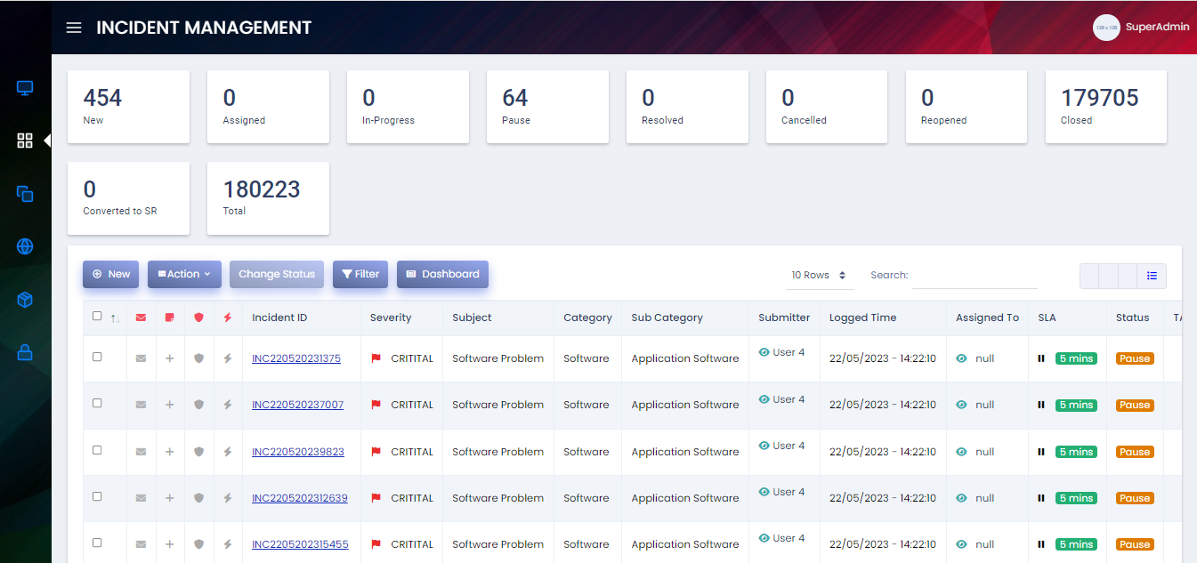This screenshot has width=1197, height=563.
Task: Click submitter eye icon for INC220520231375
Action: [x=764, y=352]
